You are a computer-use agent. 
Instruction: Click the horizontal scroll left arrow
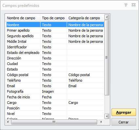(x=8, y=122)
